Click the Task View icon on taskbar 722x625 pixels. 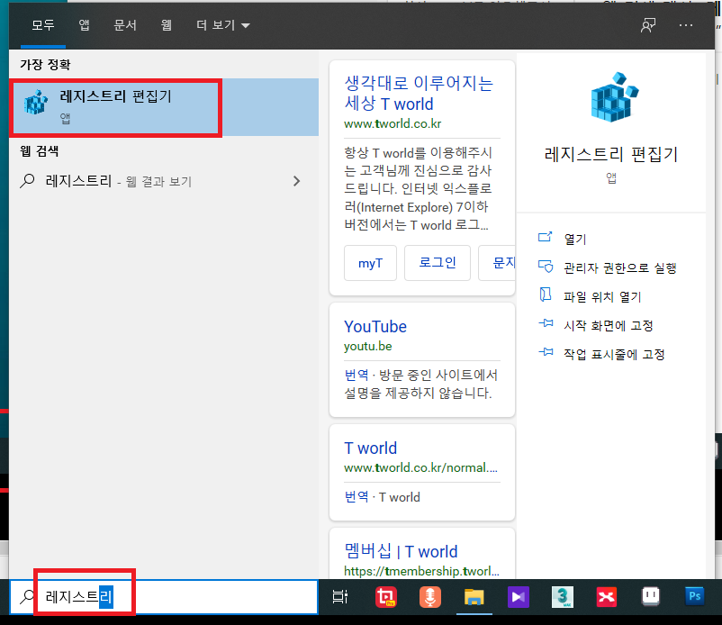tap(339, 597)
